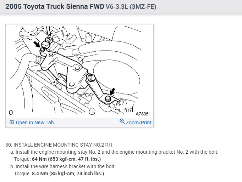
Task: Click the 2005 Toyota Truck Sienna FWD heading
Action: tap(54, 7)
